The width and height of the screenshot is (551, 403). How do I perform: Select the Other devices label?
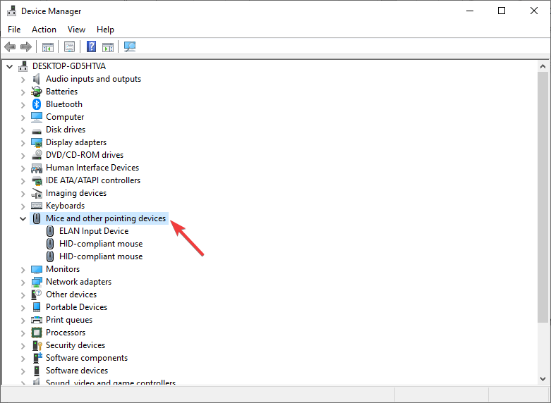click(x=71, y=294)
